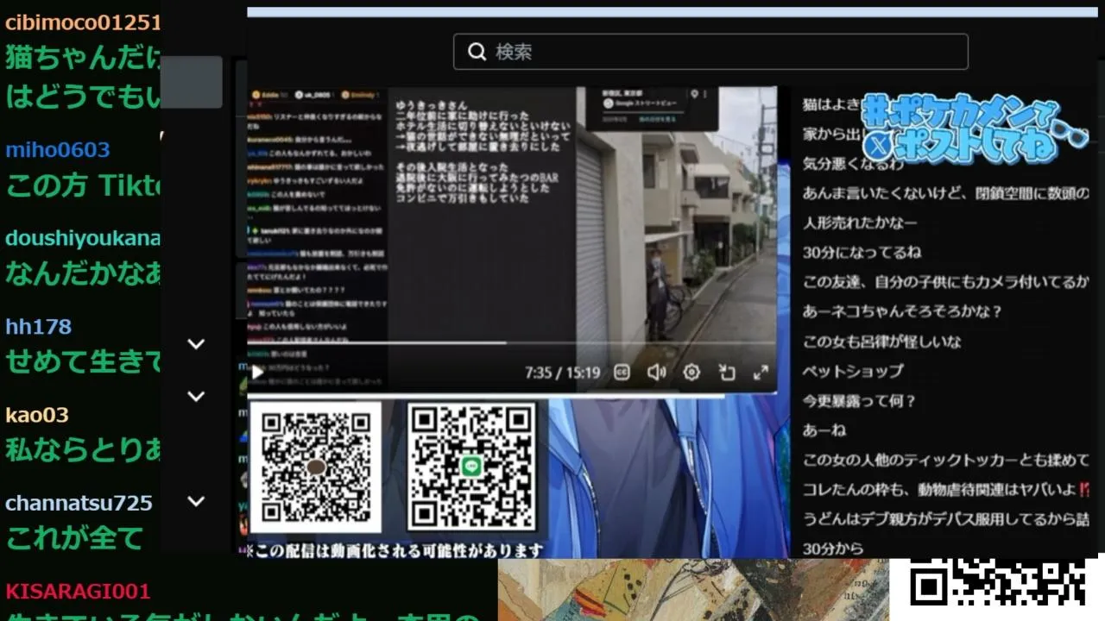The image size is (1105, 621).
Task: Expand the chevron just above the kao03 username
Action: 197,397
